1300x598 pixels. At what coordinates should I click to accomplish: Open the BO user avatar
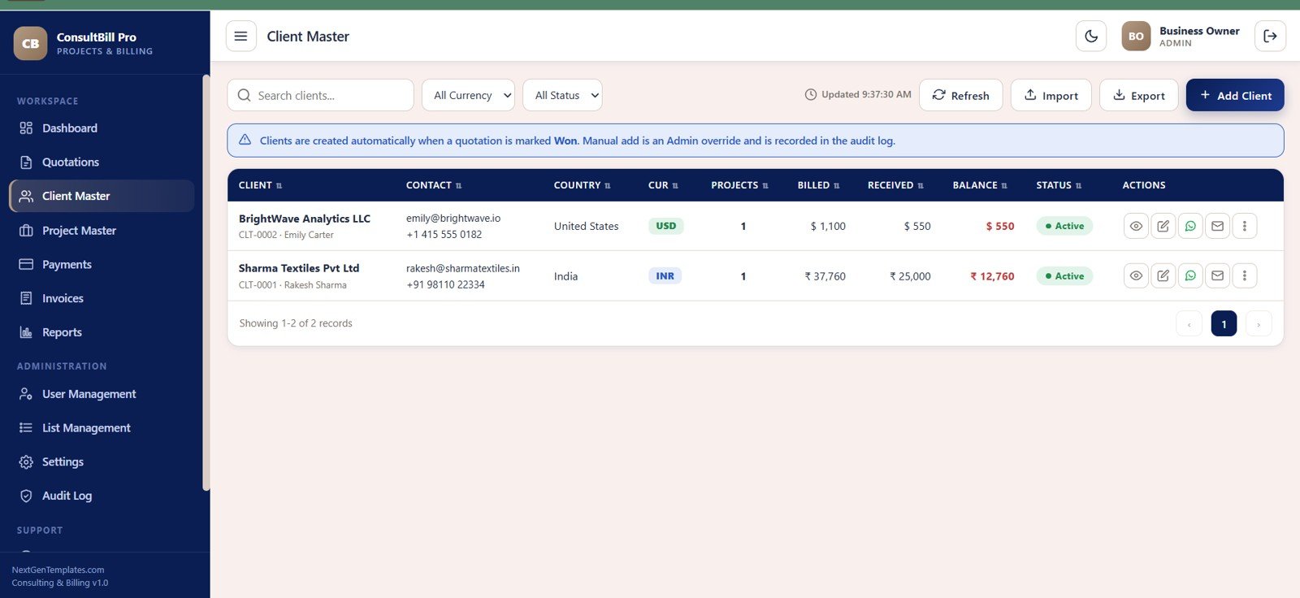click(1136, 36)
